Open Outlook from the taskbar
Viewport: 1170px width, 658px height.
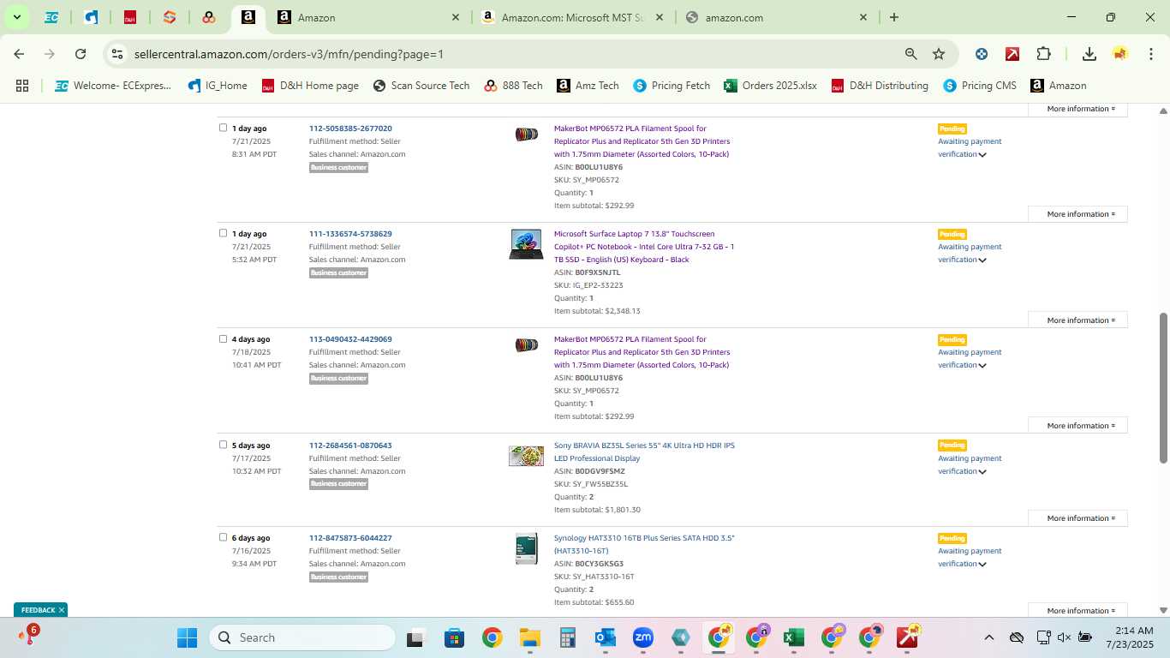tap(606, 637)
